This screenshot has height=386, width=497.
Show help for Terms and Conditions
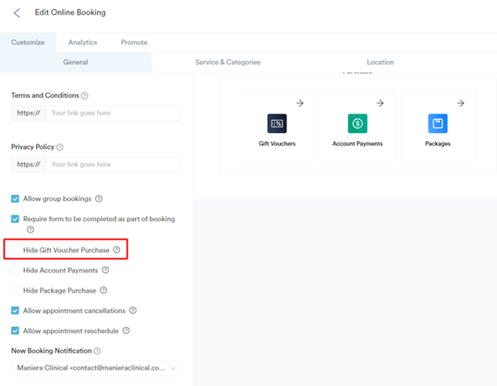(85, 95)
